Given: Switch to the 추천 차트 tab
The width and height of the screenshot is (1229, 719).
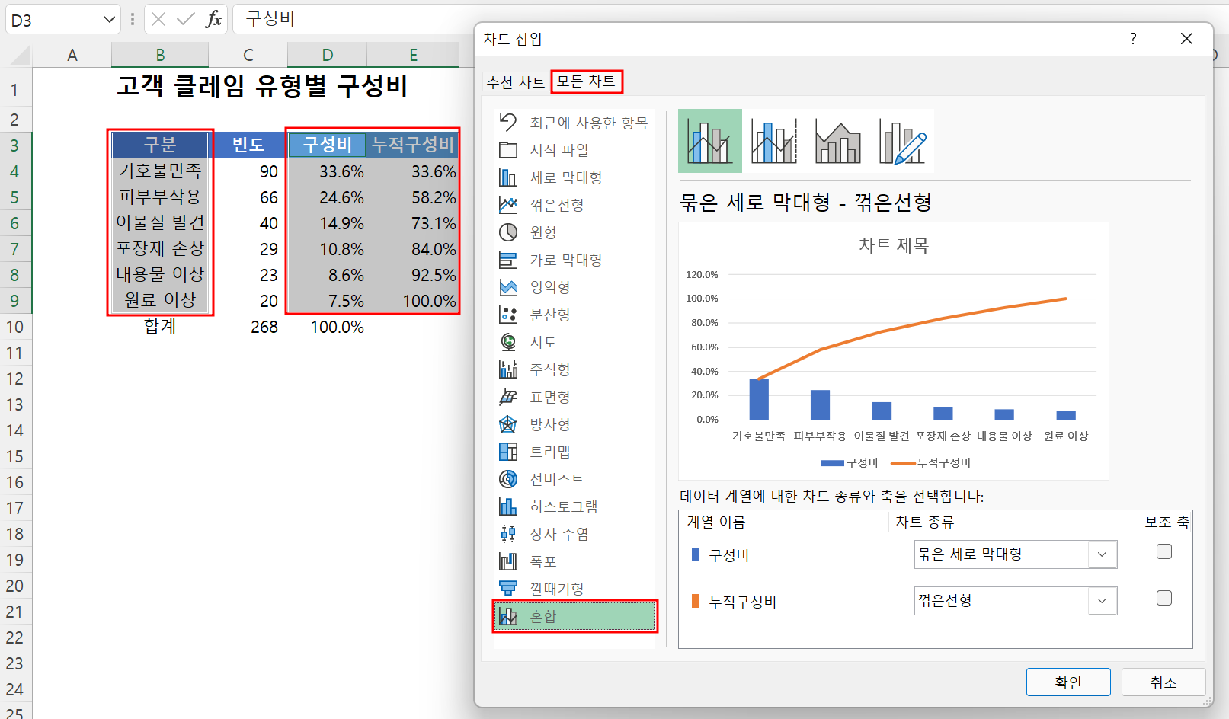Looking at the screenshot, I should pyautogui.click(x=515, y=81).
